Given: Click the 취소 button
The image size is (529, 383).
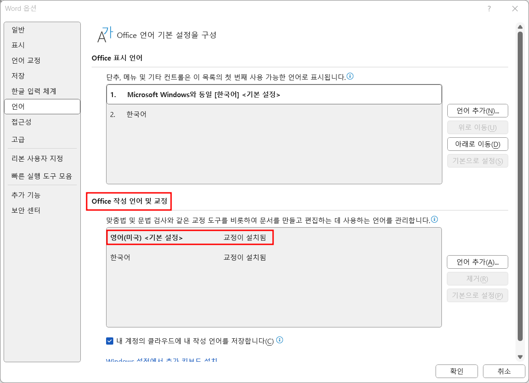Looking at the screenshot, I should click(x=504, y=371).
